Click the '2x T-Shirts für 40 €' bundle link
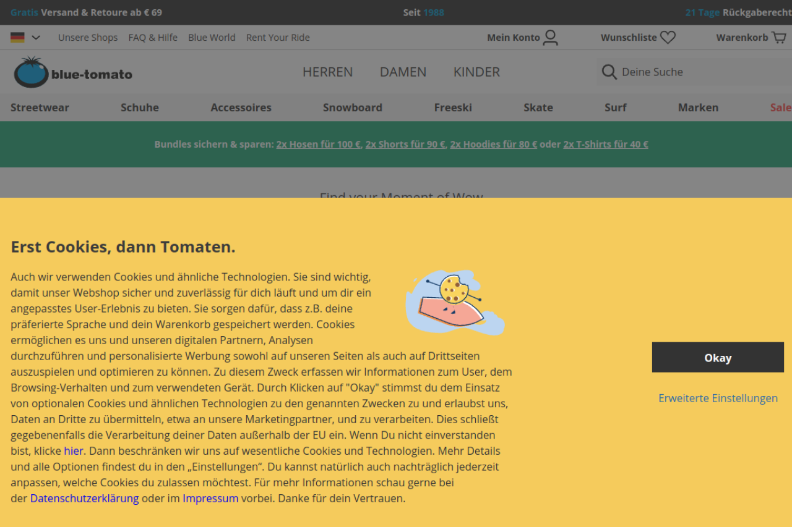Image resolution: width=792 pixels, height=527 pixels. click(606, 145)
